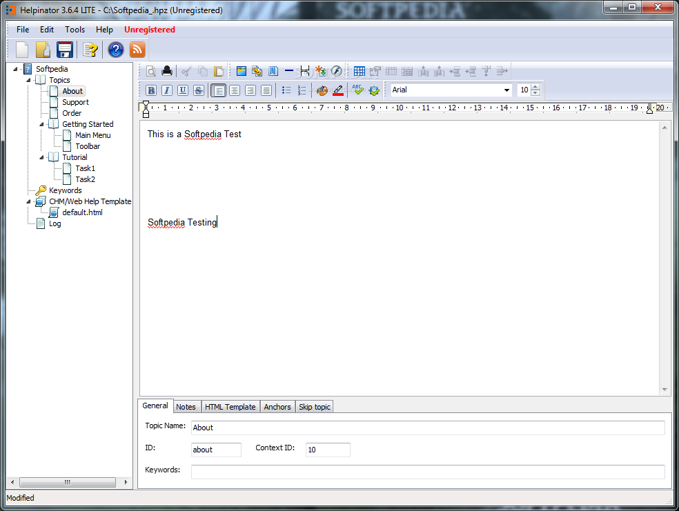Paste from clipboard icon

[x=219, y=72]
